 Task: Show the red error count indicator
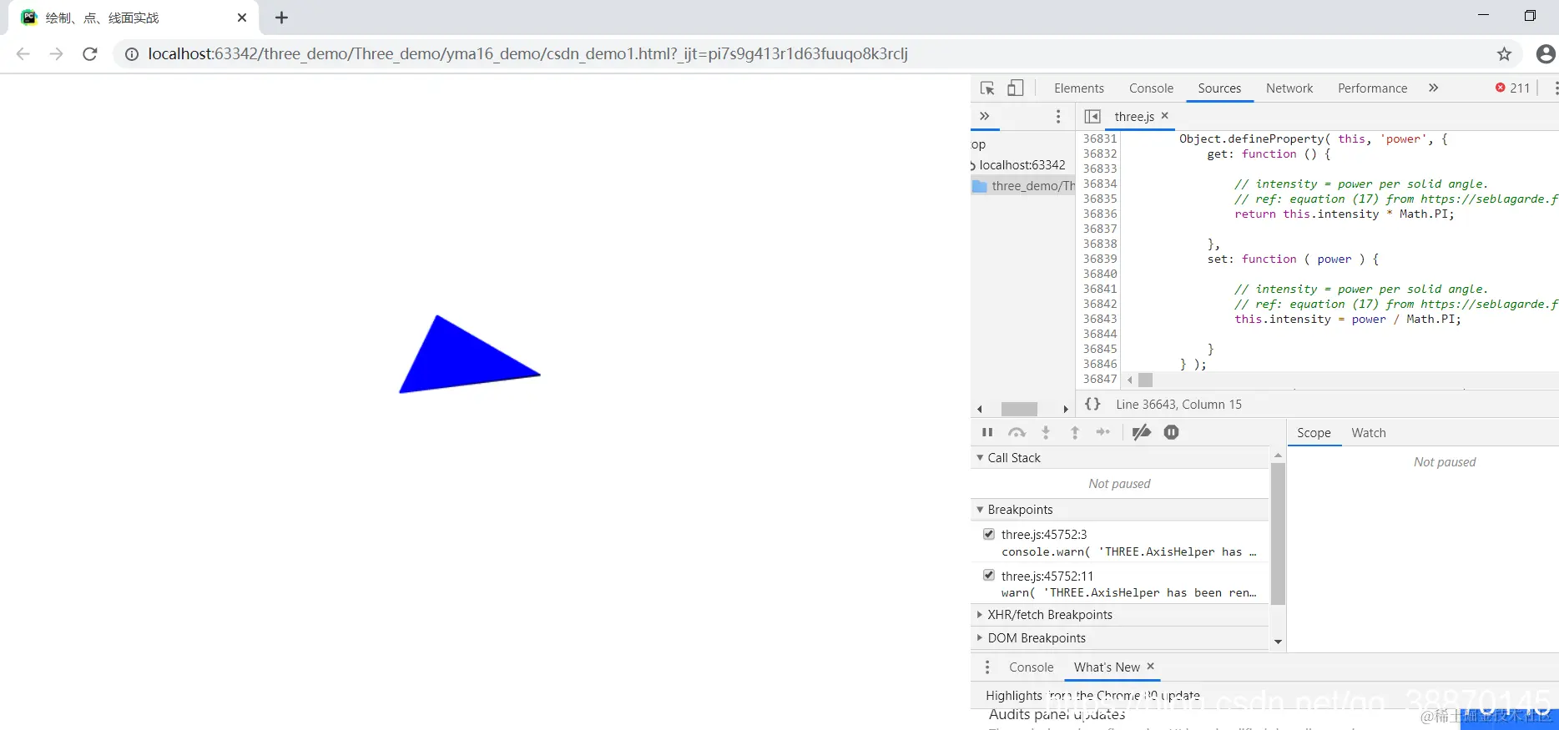(x=1513, y=88)
